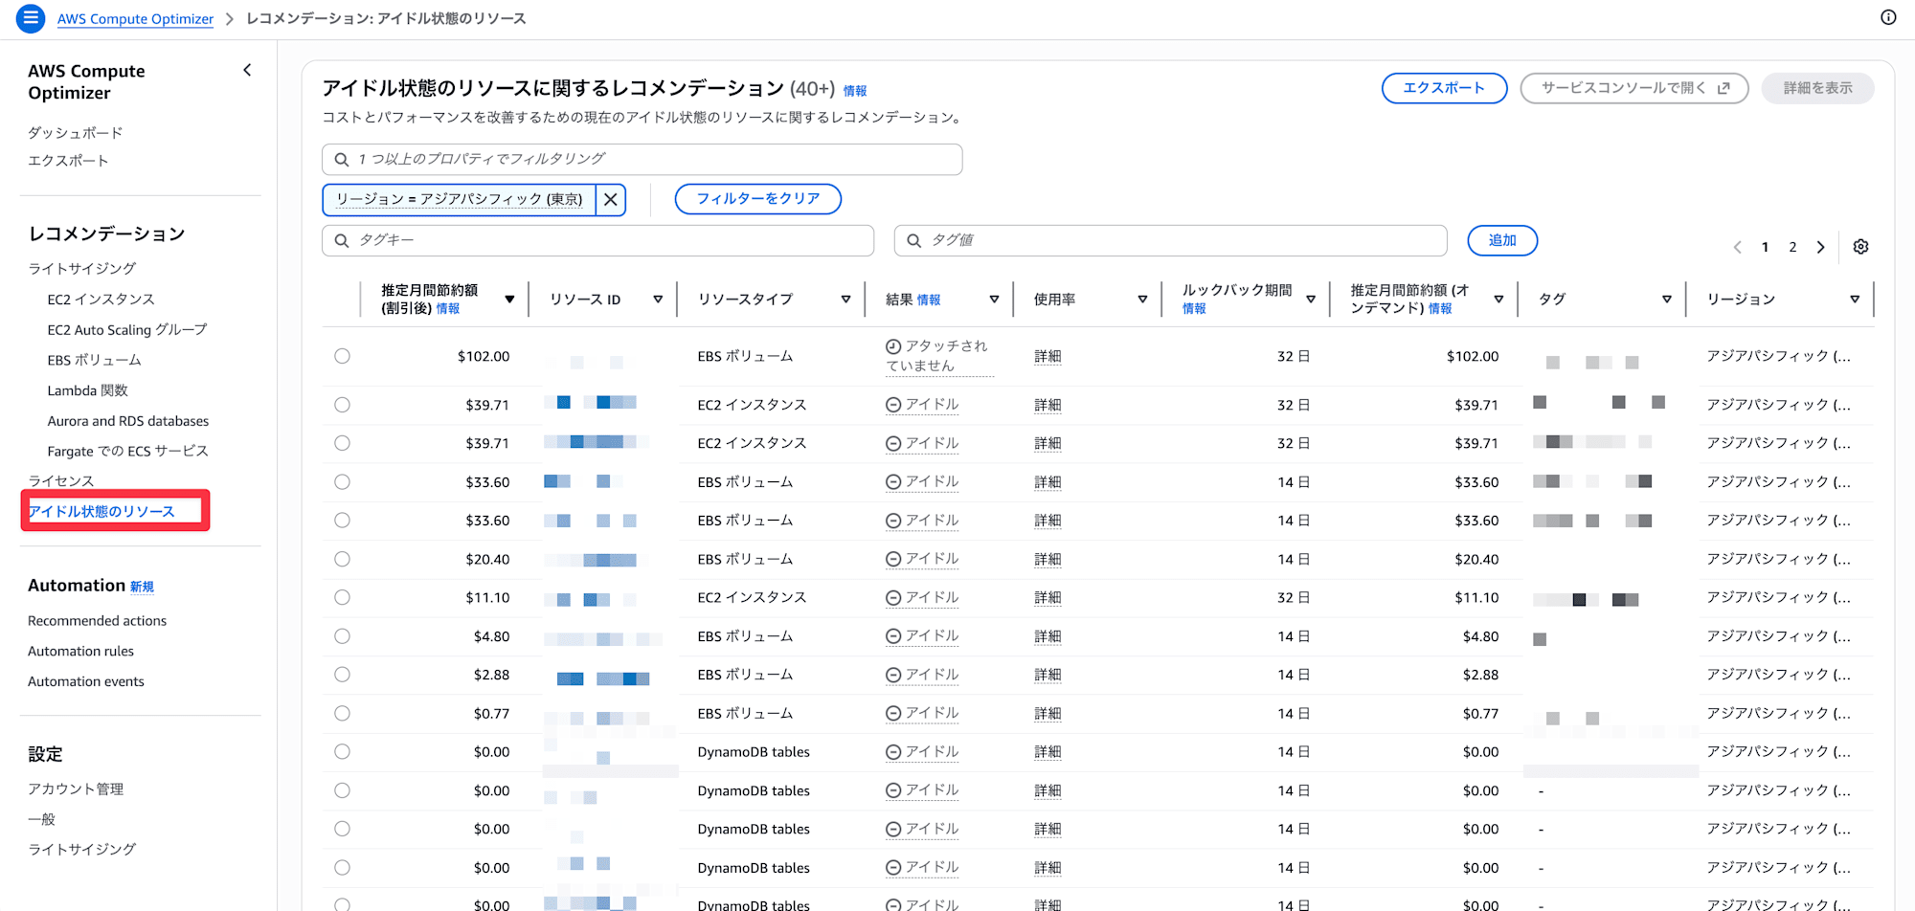1915x911 pixels.
Task: Open EBS ボリューム in sidebar
Action: tap(95, 360)
